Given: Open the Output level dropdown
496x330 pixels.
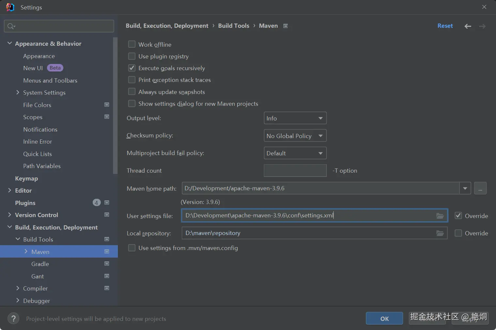Looking at the screenshot, I should click(x=295, y=118).
